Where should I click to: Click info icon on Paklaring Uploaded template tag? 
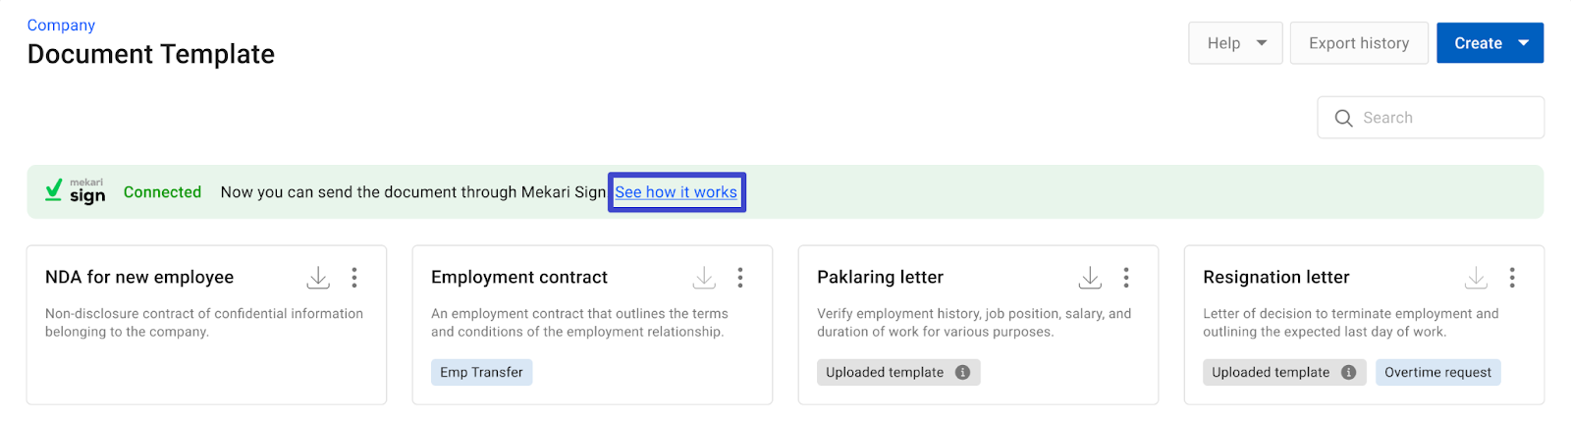pyautogui.click(x=962, y=372)
